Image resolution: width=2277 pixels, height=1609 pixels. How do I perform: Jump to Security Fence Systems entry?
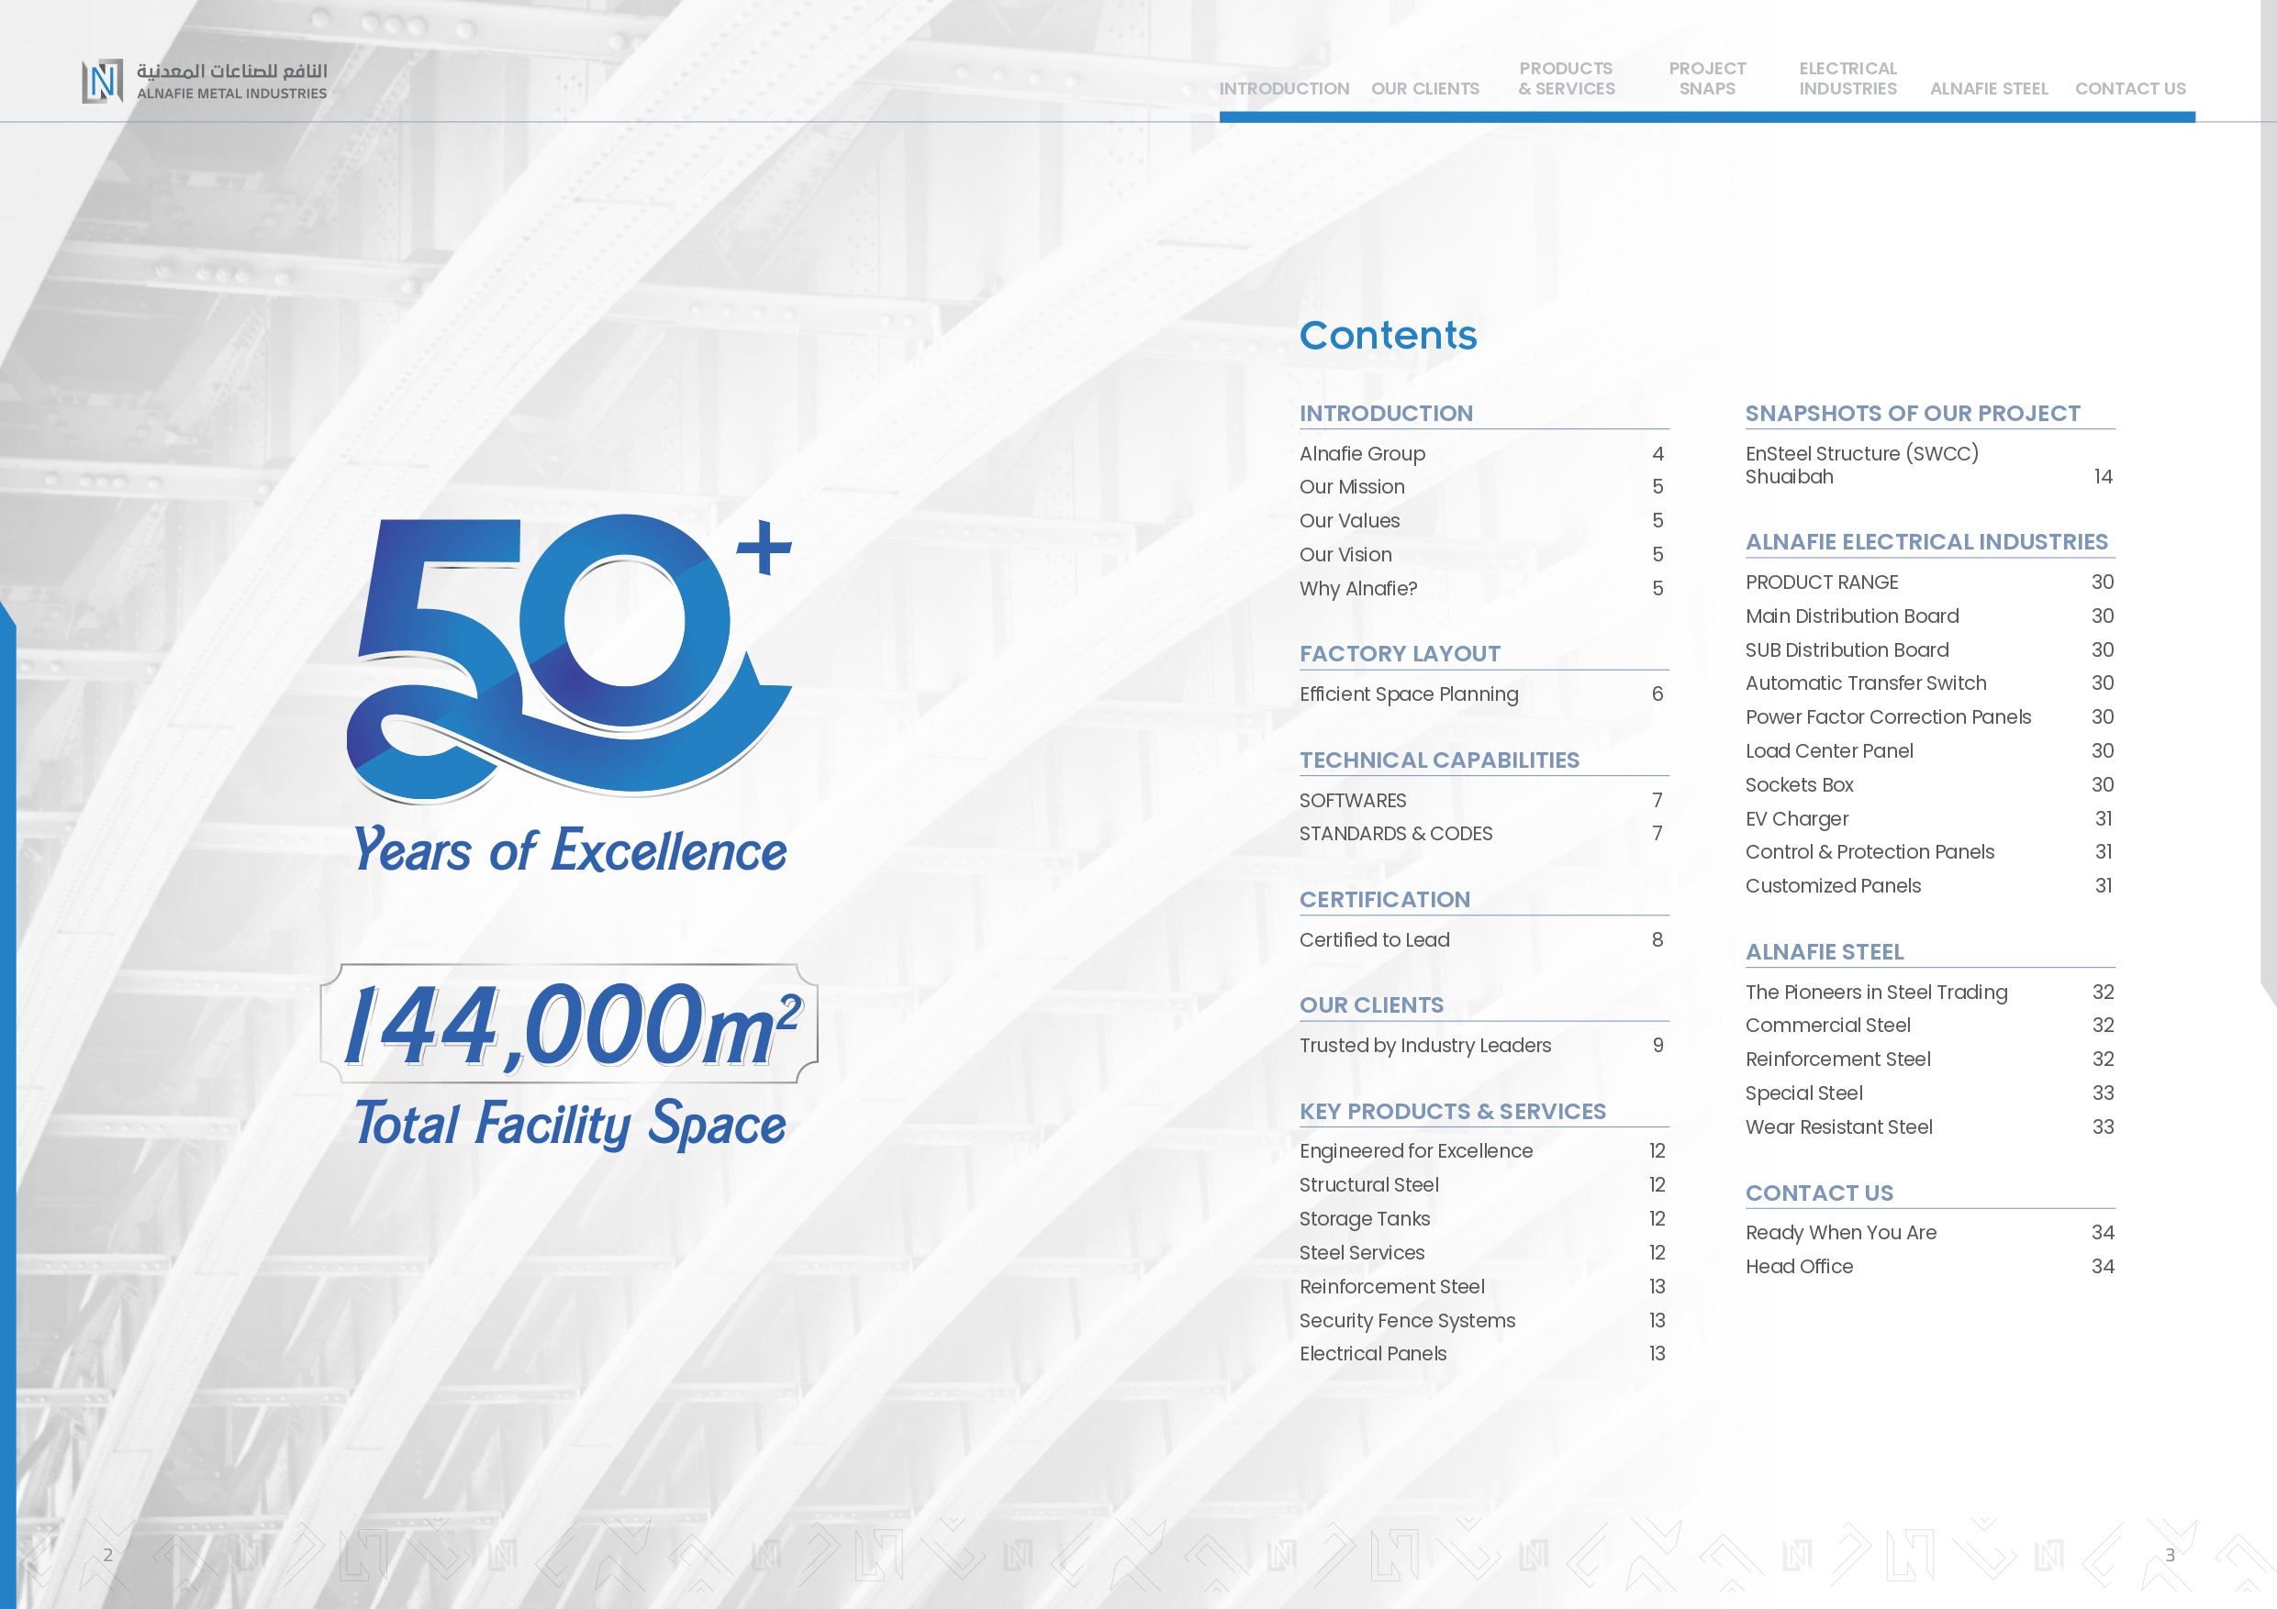click(1406, 1321)
